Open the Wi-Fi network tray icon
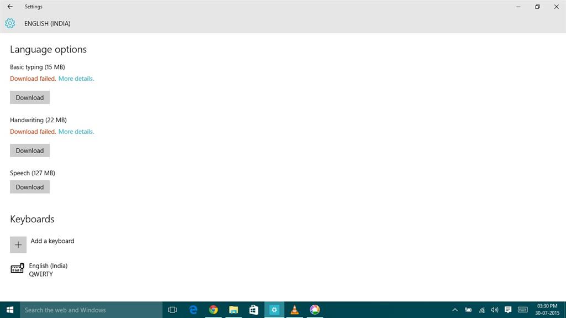 coord(481,310)
